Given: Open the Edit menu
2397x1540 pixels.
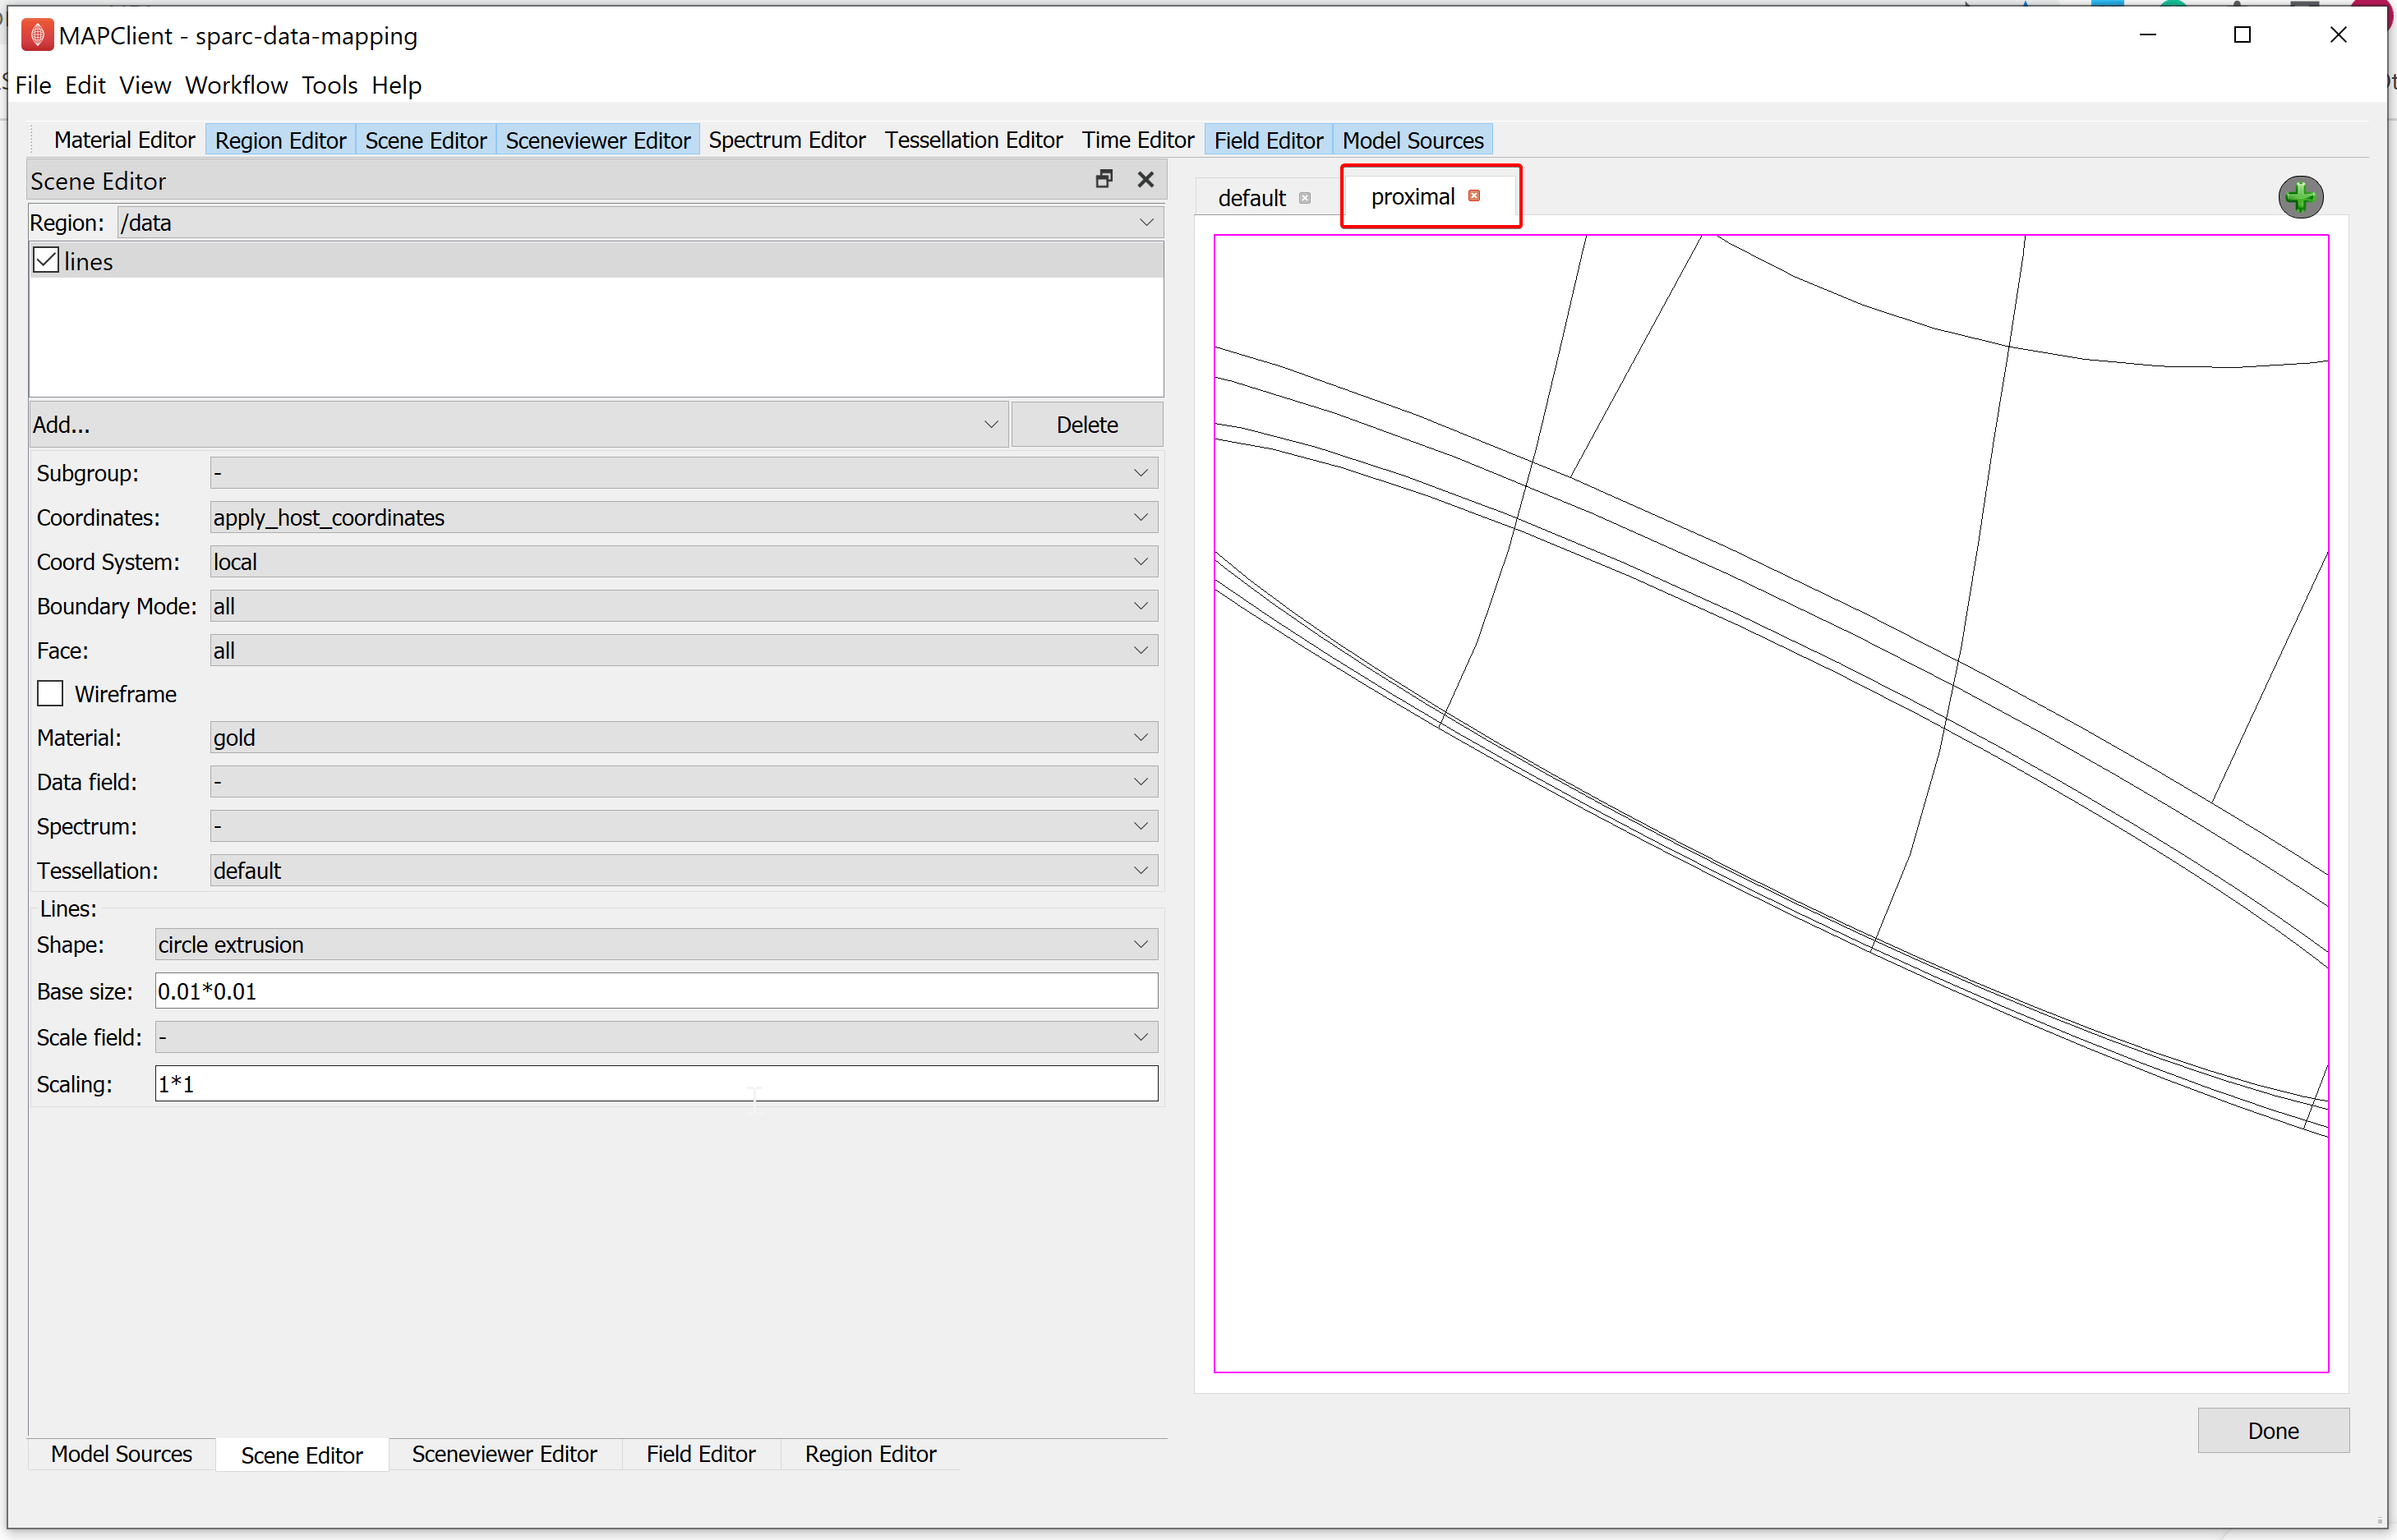Looking at the screenshot, I should click(85, 85).
